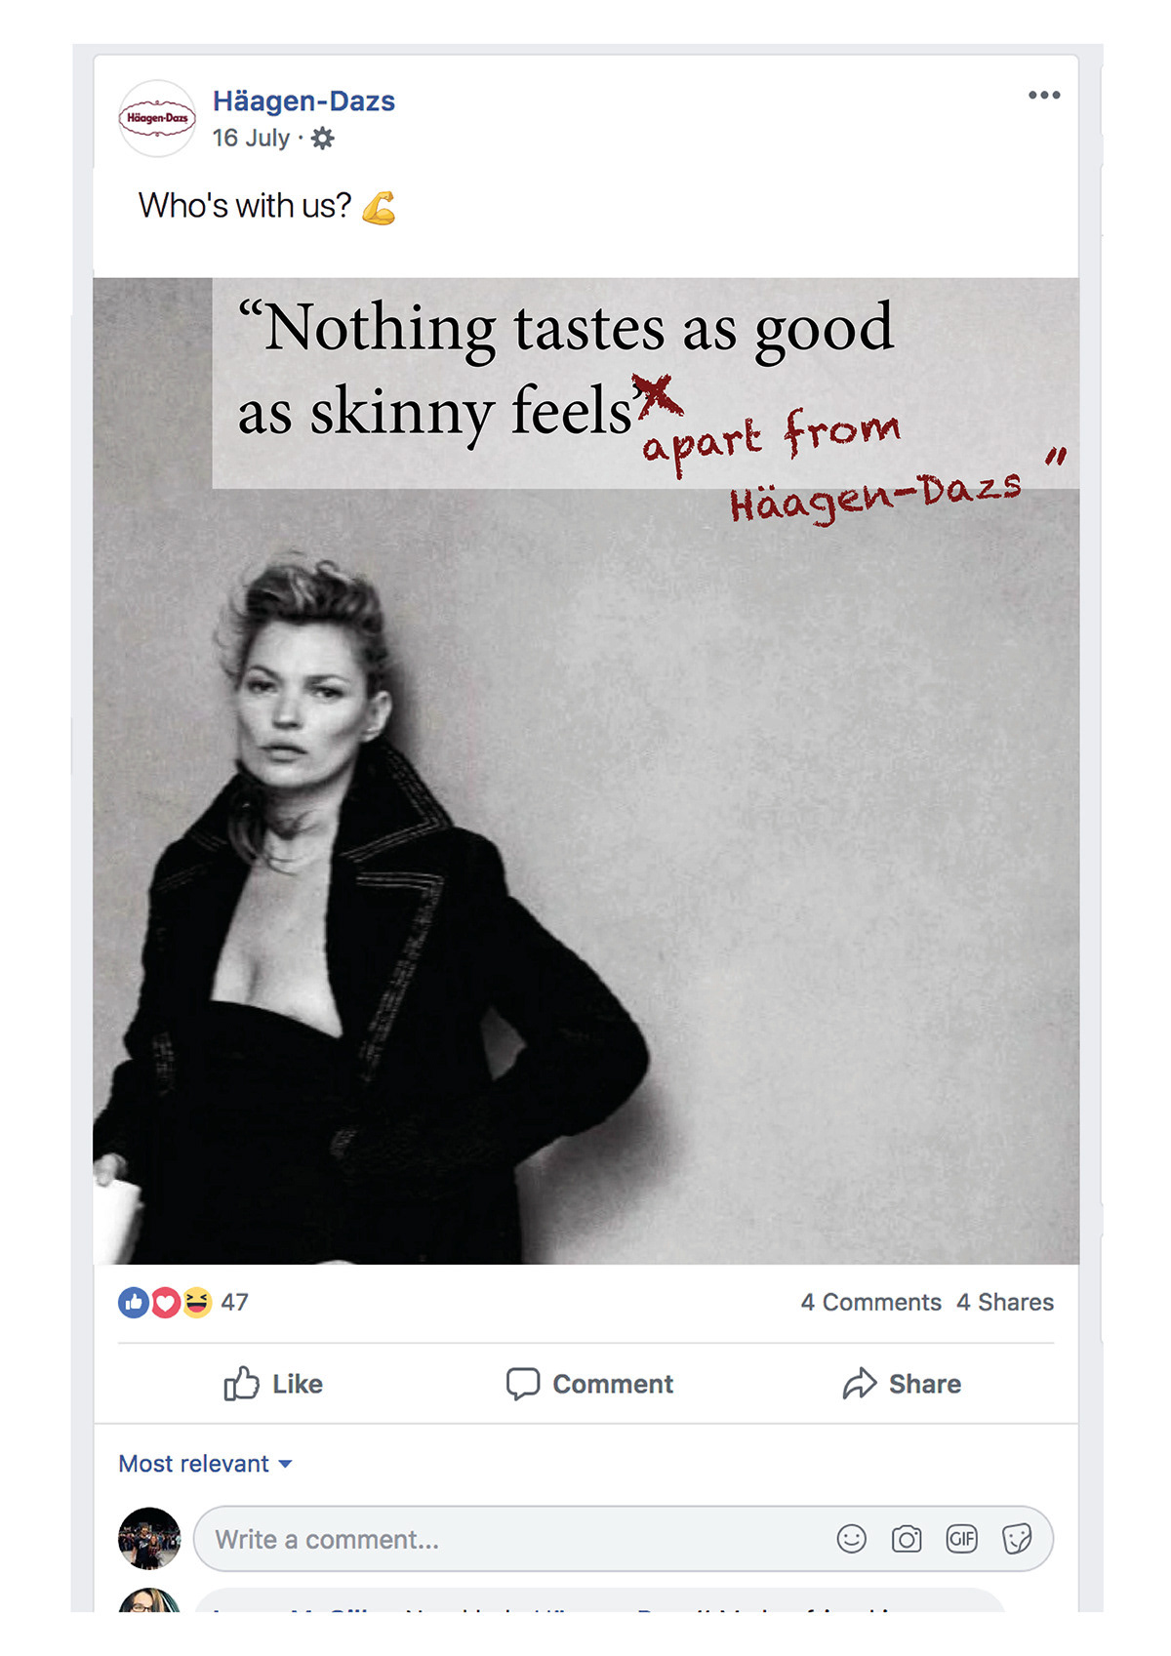Screen dimensions: 1171x1656
Task: Click the post privacy gear icon
Action: [322, 139]
